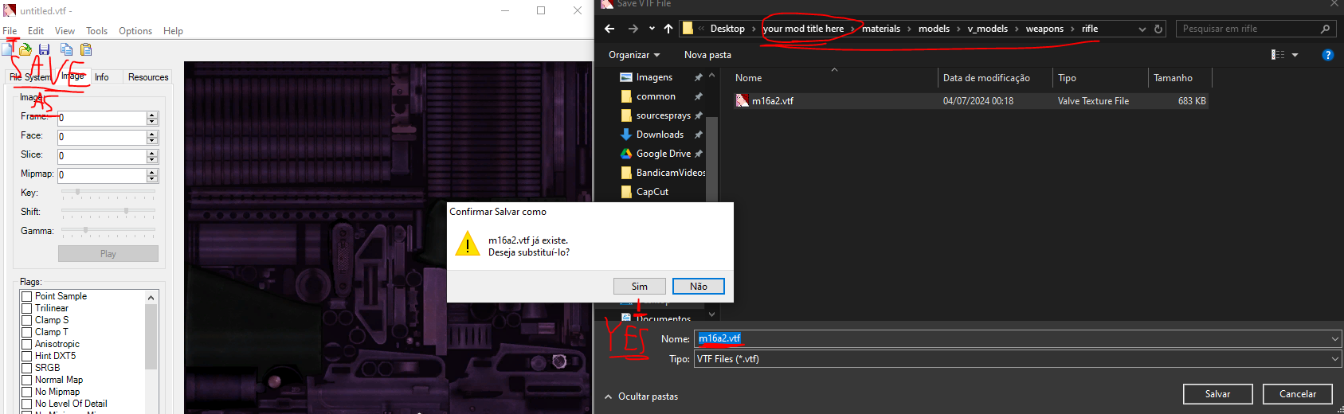The width and height of the screenshot is (1344, 414).
Task: Expand the view options dropdown arrow
Action: [x=1295, y=55]
